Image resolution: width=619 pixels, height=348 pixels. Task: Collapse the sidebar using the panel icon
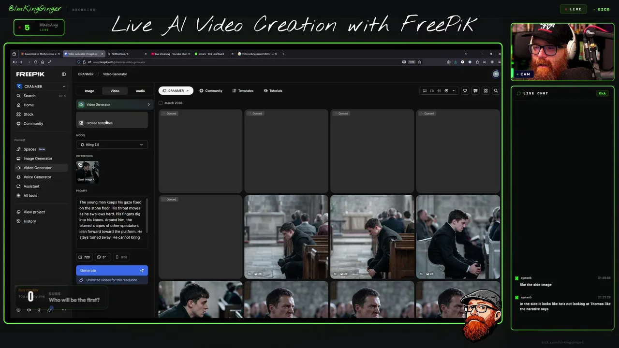click(x=63, y=74)
